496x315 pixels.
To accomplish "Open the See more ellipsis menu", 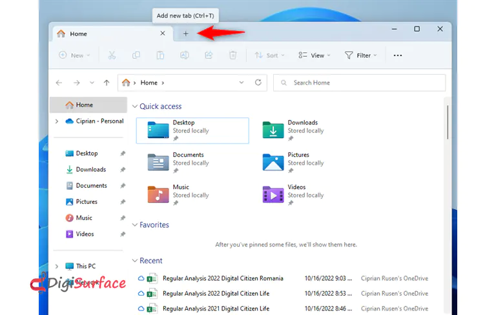I will [398, 56].
